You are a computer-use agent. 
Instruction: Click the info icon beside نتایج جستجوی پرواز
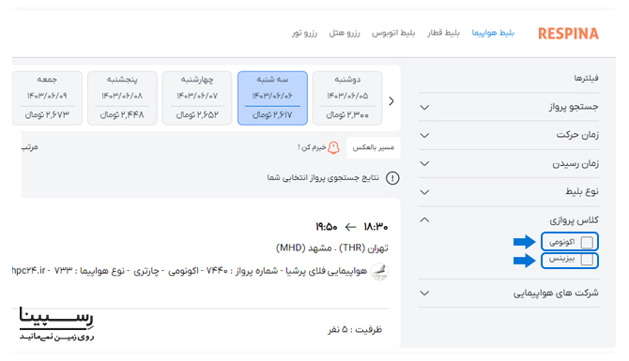pyautogui.click(x=392, y=178)
